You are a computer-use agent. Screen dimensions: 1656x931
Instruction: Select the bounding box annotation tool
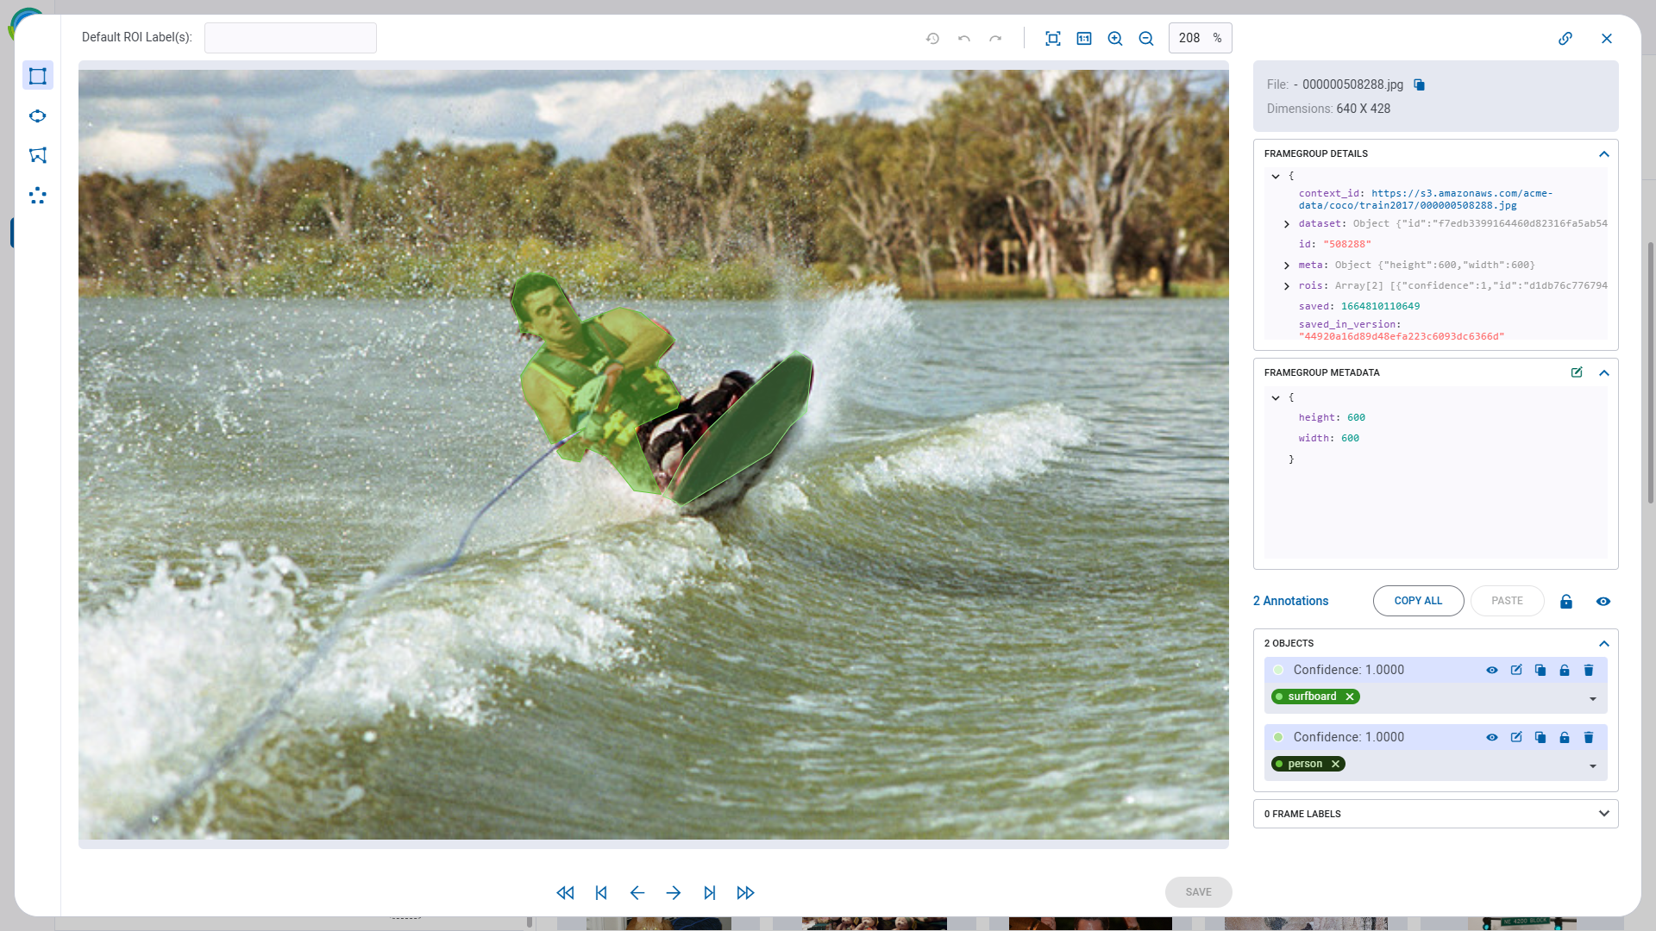[38, 76]
